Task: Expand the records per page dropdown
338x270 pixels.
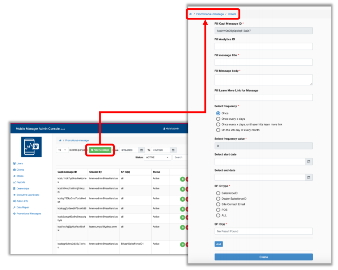Action: (x=62, y=150)
